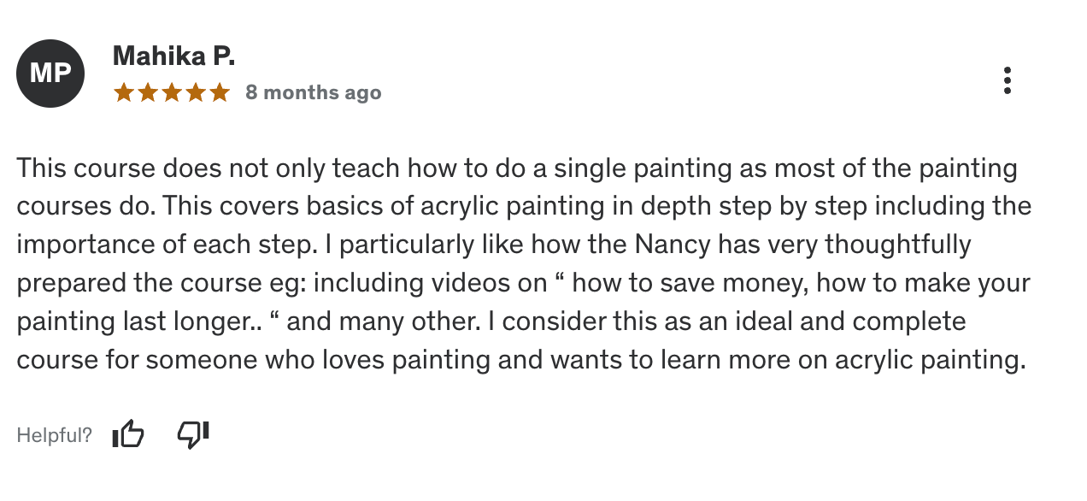
Task: Click the line starting 'painting last longer'
Action: tap(491, 321)
